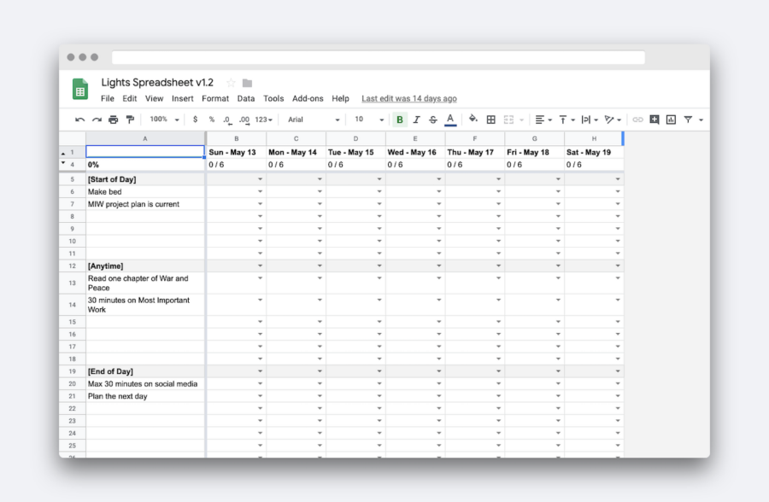Viewport: 769px width, 502px height.
Task: Click the insert link icon
Action: [637, 120]
